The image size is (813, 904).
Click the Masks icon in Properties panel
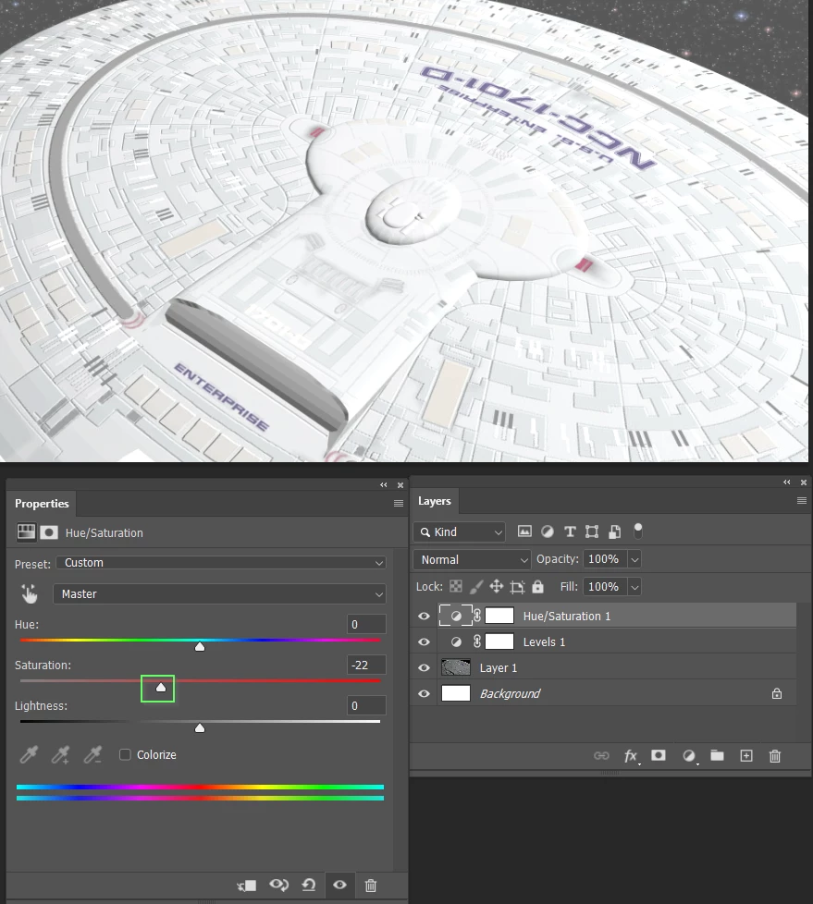click(x=48, y=531)
